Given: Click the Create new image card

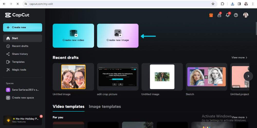Looking at the screenshot, I should coord(118,36).
